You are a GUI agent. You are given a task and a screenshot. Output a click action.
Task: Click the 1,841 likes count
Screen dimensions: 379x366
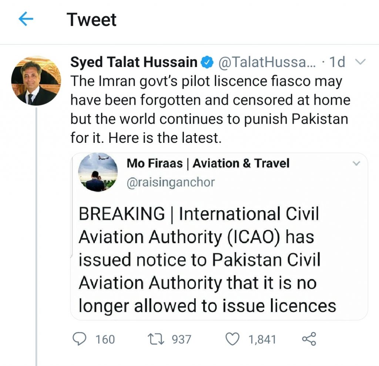click(x=262, y=339)
